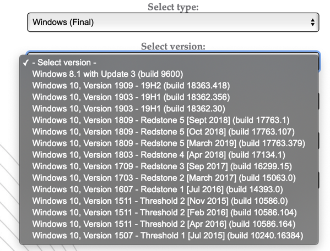330x251 pixels.
Task: Choose the checked '- Select version -' placeholder option
Action: pyautogui.click(x=169, y=63)
